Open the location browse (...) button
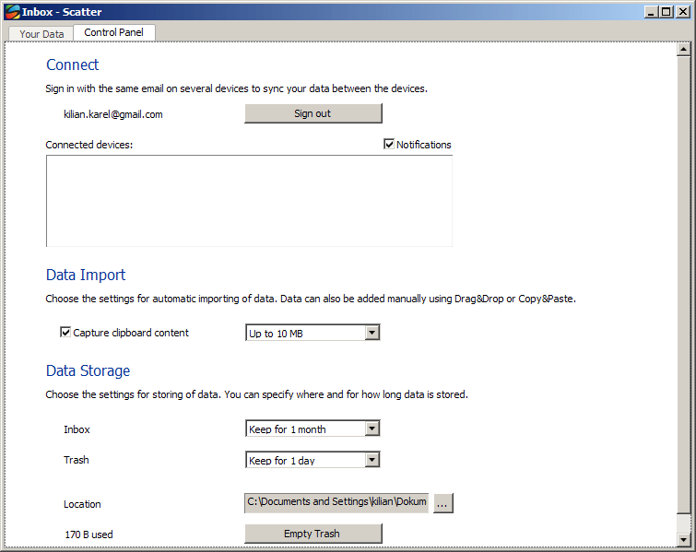696x552 pixels. (x=443, y=503)
